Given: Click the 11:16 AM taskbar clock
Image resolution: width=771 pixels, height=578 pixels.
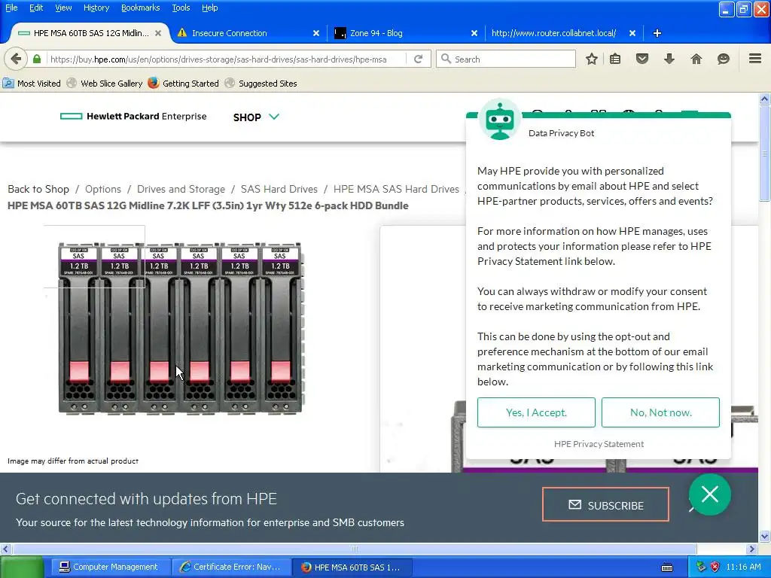Looking at the screenshot, I should 743,567.
